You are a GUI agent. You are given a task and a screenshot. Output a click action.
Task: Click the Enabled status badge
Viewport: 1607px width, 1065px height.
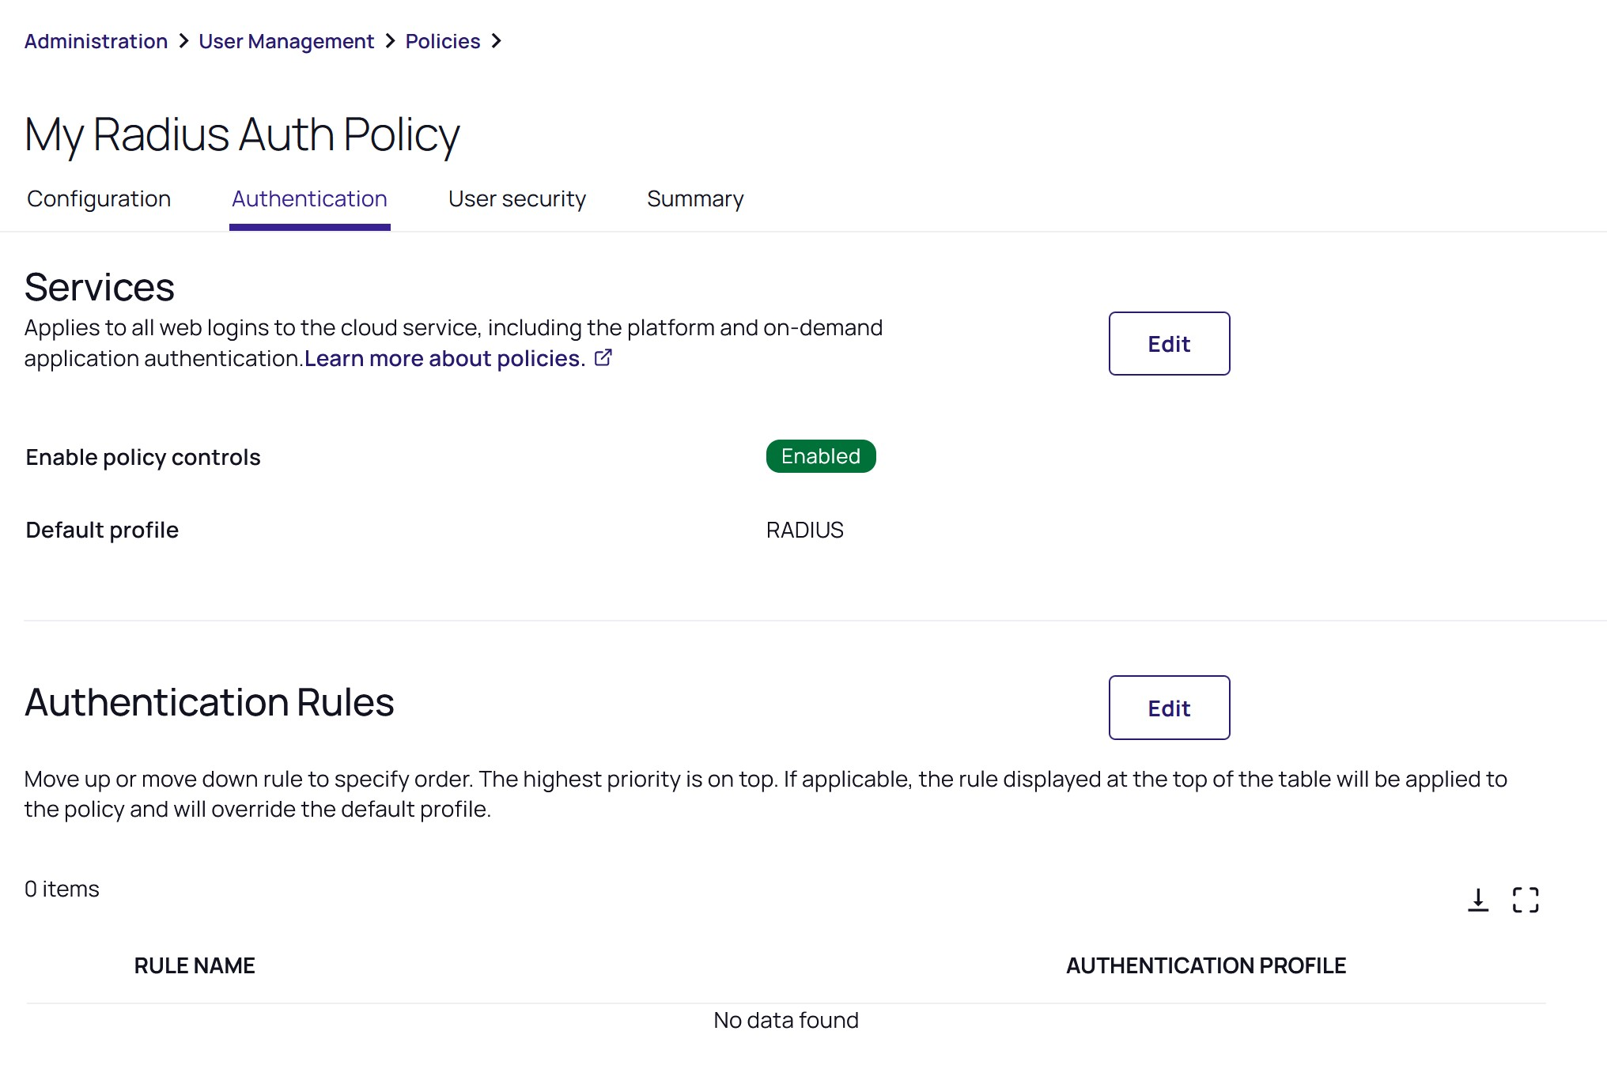click(x=821, y=456)
